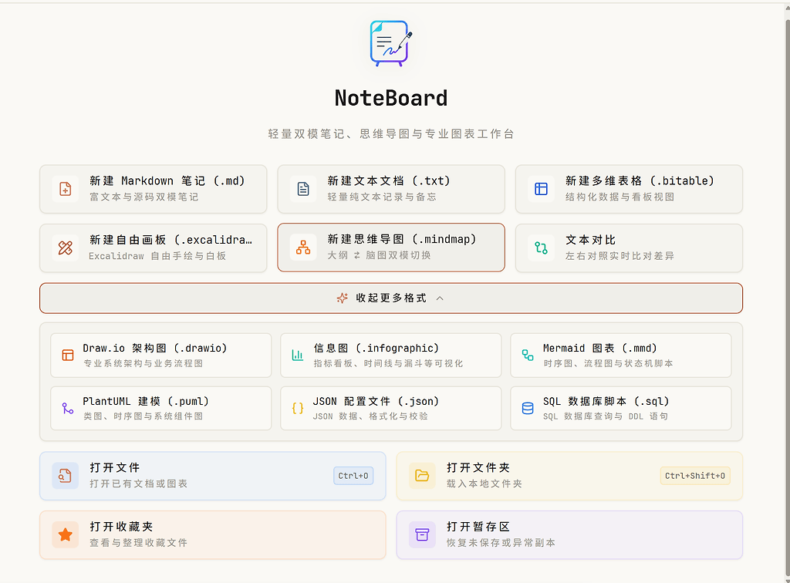Click the NoteBoard title heading
The image size is (790, 583).
tap(391, 98)
